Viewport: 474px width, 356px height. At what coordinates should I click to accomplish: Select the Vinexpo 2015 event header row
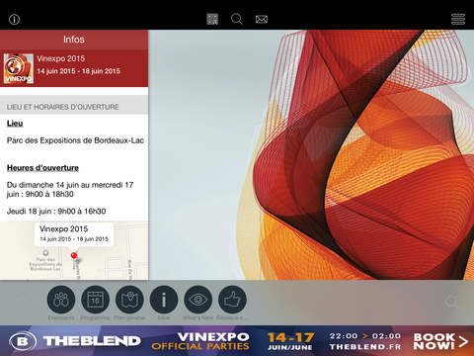(74, 68)
